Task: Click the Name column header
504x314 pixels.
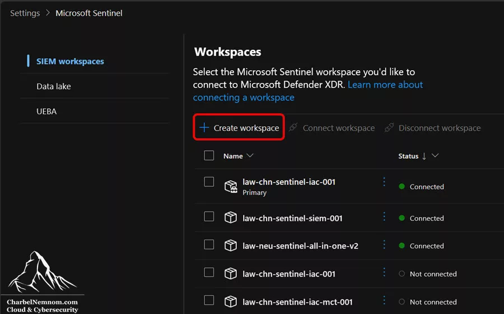Action: pos(233,156)
